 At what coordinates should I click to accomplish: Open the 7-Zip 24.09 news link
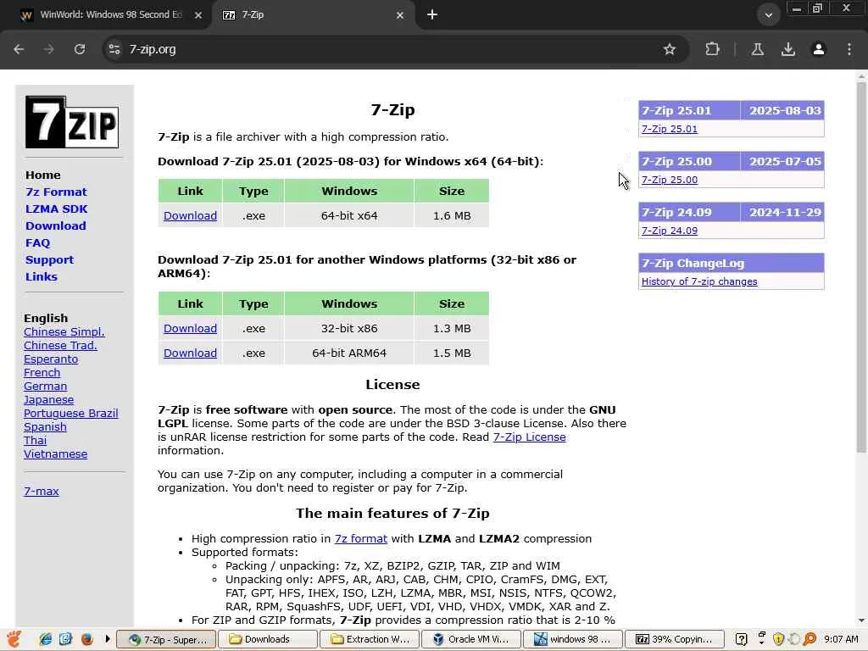(670, 231)
